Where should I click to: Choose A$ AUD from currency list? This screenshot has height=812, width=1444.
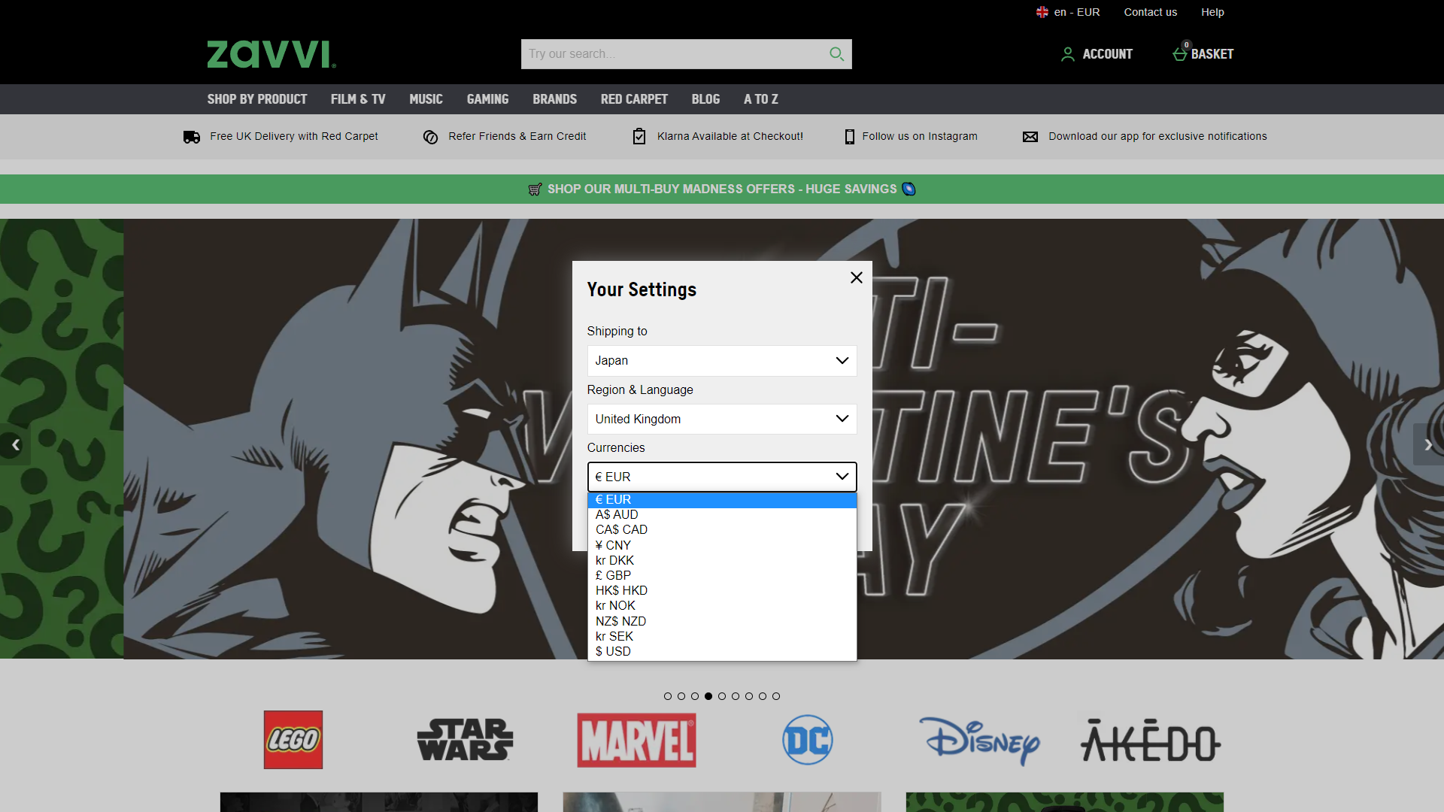(x=722, y=515)
